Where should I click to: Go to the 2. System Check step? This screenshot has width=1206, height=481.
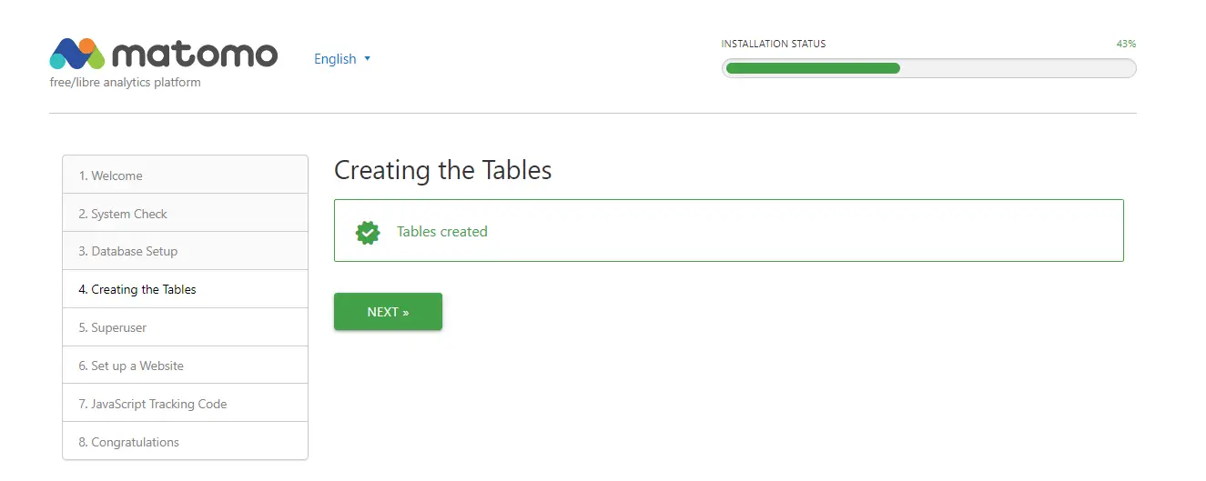[186, 214]
